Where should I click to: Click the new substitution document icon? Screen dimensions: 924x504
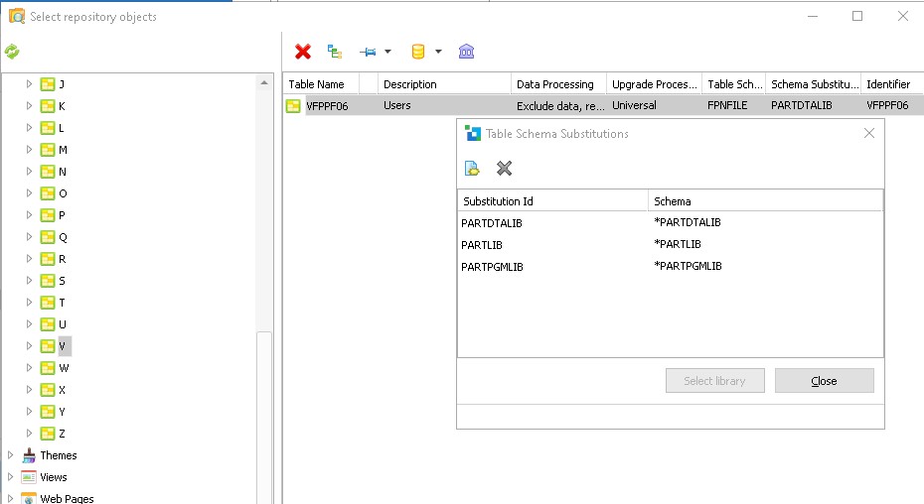pos(472,168)
